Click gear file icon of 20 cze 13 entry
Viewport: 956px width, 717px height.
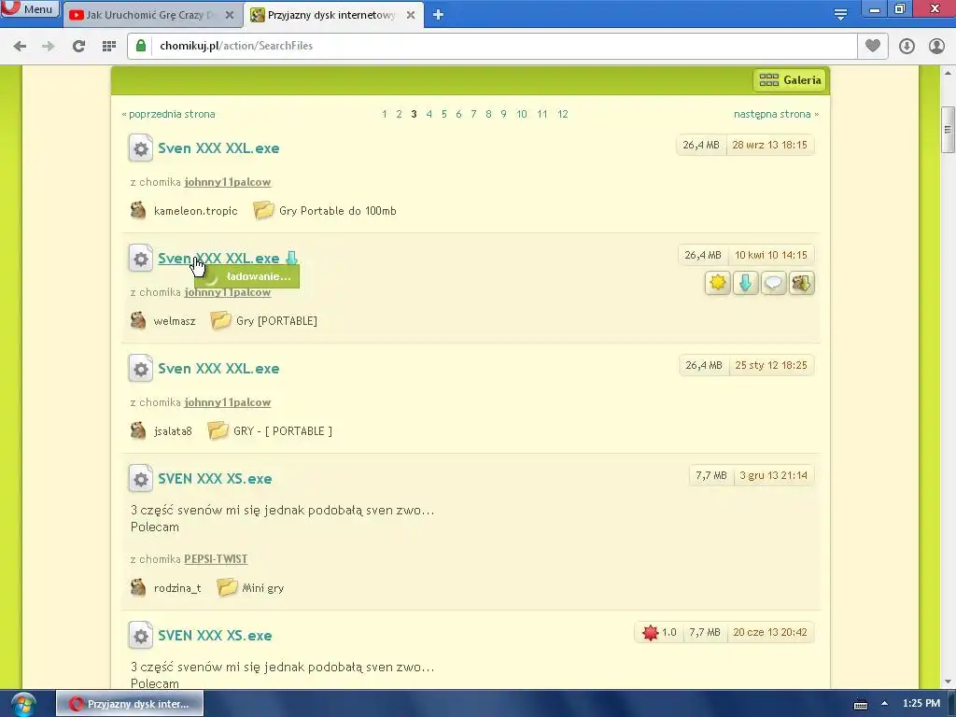tap(141, 636)
